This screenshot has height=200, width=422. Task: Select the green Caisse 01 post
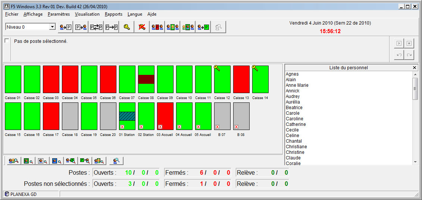coord(13,79)
